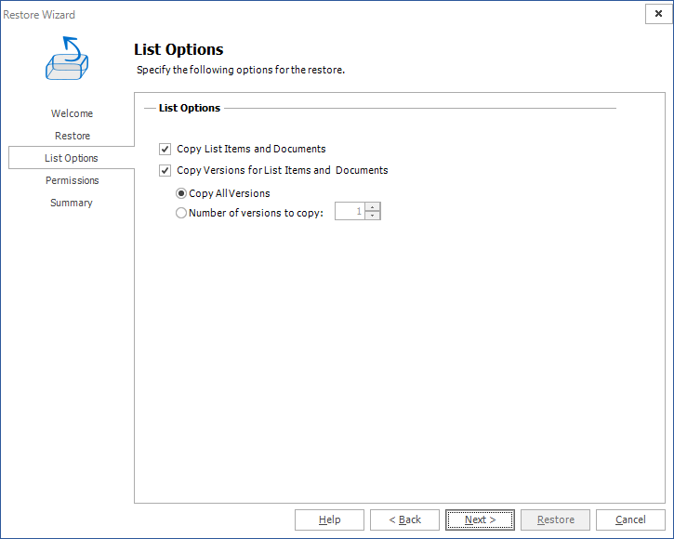Uncheck Copy List Items and Documents
Image resolution: width=674 pixels, height=539 pixels.
point(165,149)
